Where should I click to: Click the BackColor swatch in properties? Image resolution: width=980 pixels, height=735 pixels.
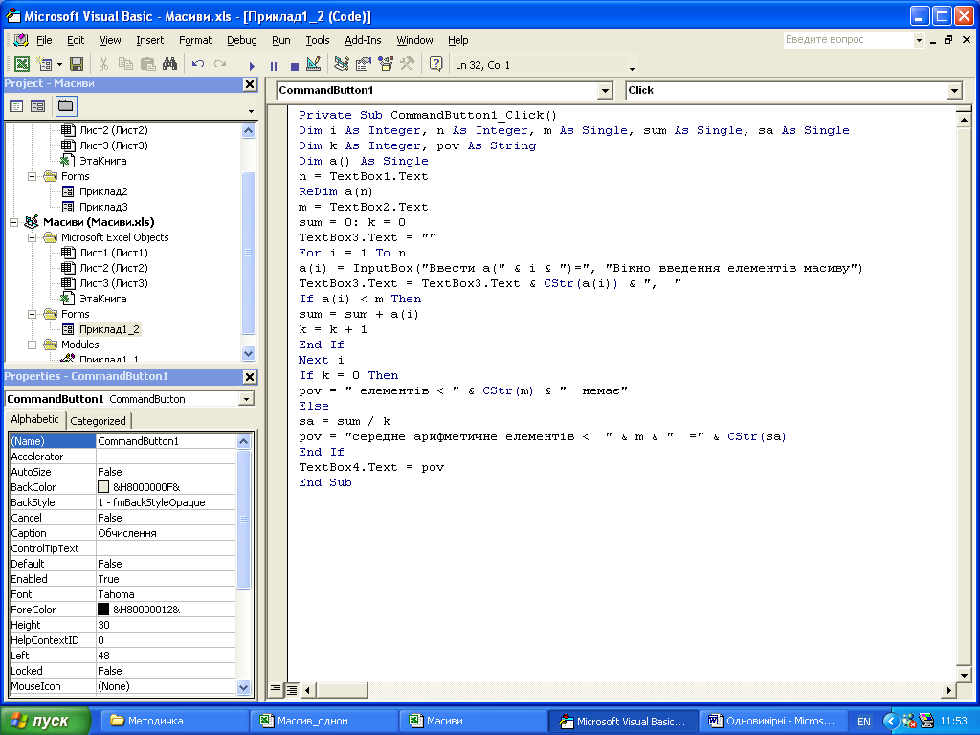tap(103, 487)
